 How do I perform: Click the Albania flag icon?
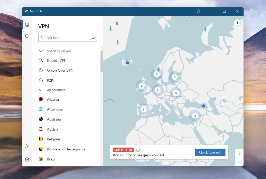point(41,99)
